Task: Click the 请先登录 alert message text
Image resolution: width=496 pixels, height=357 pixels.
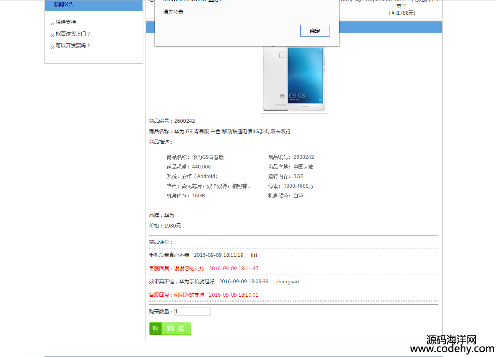Action: [173, 12]
